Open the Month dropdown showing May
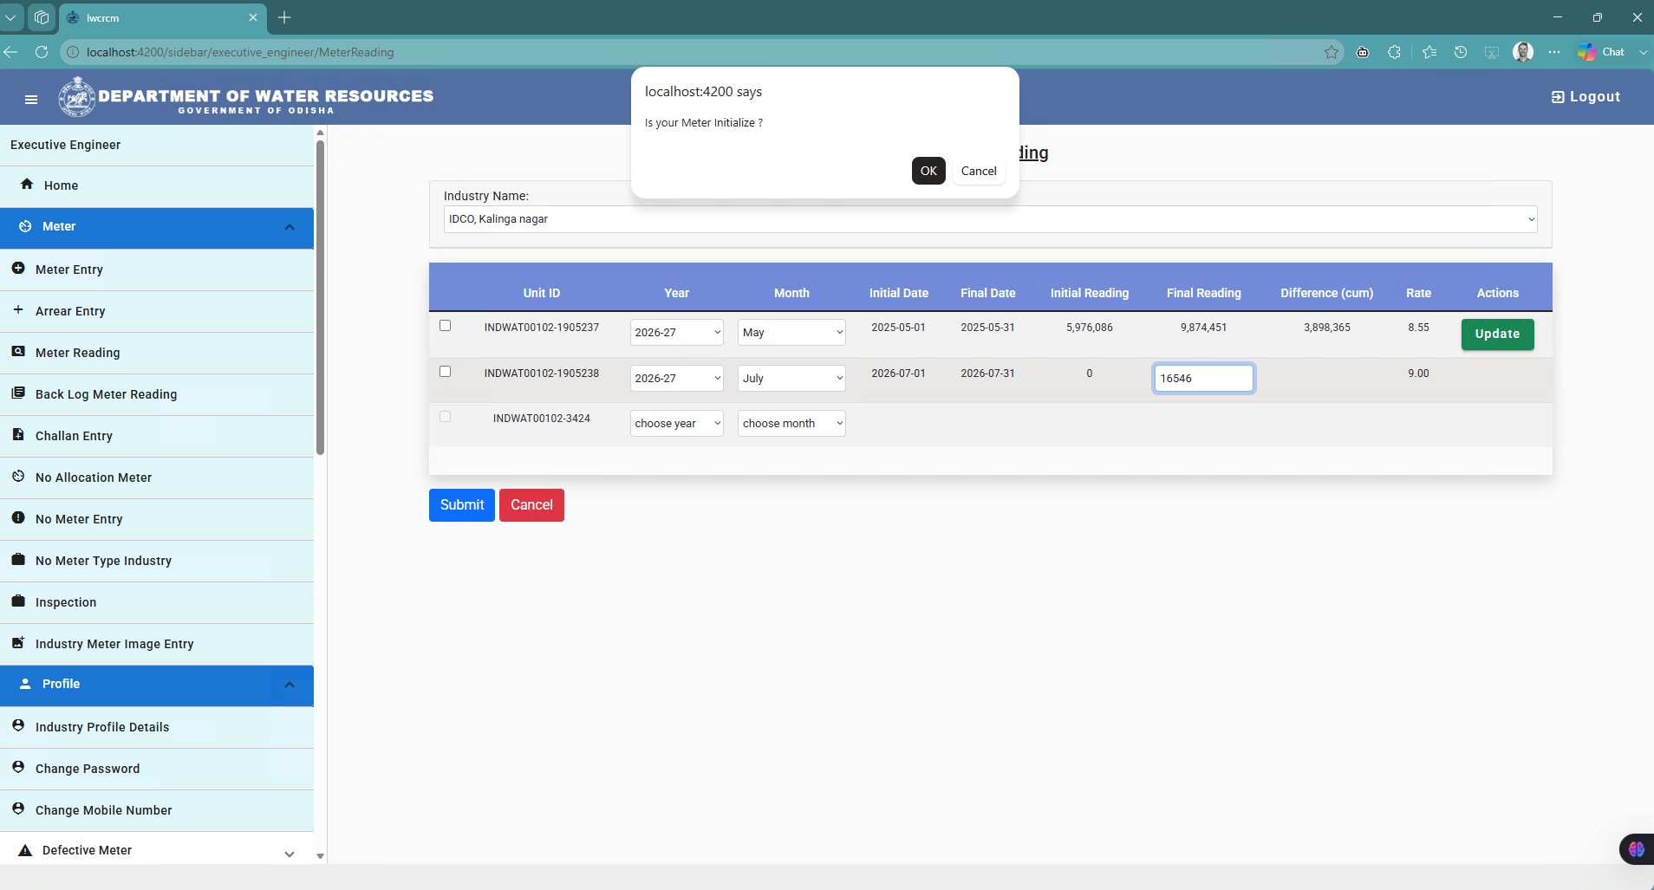Image resolution: width=1654 pixels, height=890 pixels. pos(791,333)
